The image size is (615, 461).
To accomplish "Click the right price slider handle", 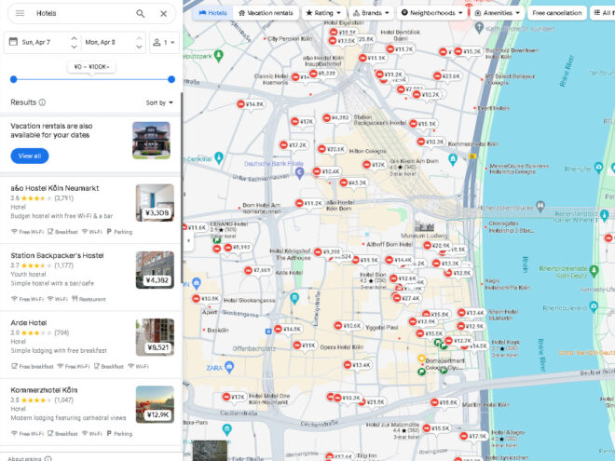I will click(x=171, y=79).
